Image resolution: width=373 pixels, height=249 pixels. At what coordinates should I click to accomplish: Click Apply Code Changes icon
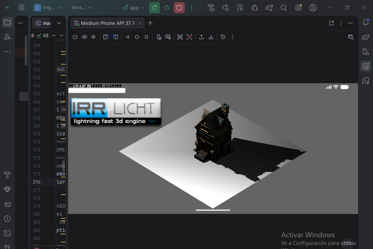(240, 8)
